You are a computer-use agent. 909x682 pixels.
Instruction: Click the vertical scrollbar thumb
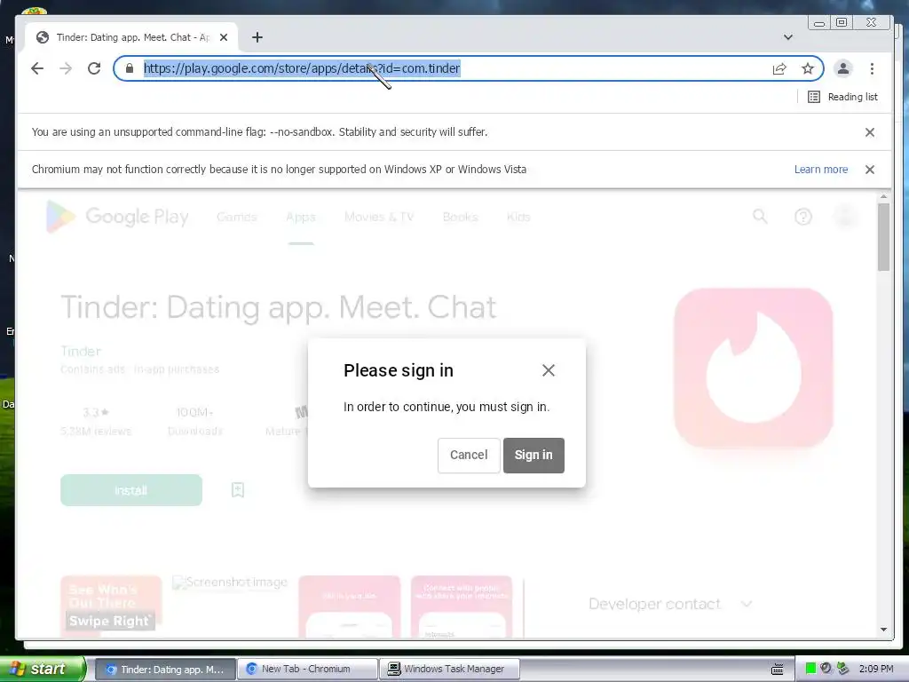(x=883, y=237)
